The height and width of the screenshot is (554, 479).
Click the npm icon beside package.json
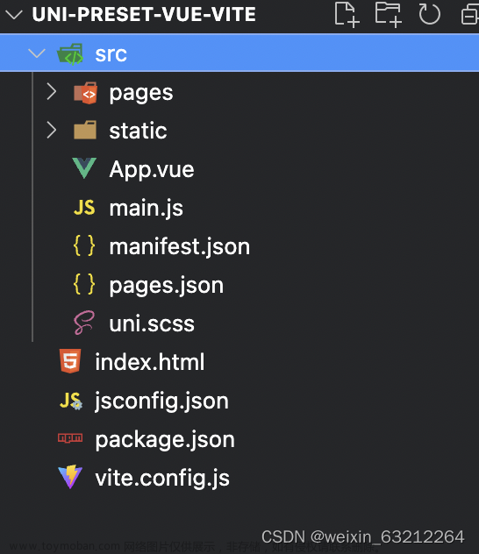tap(70, 438)
